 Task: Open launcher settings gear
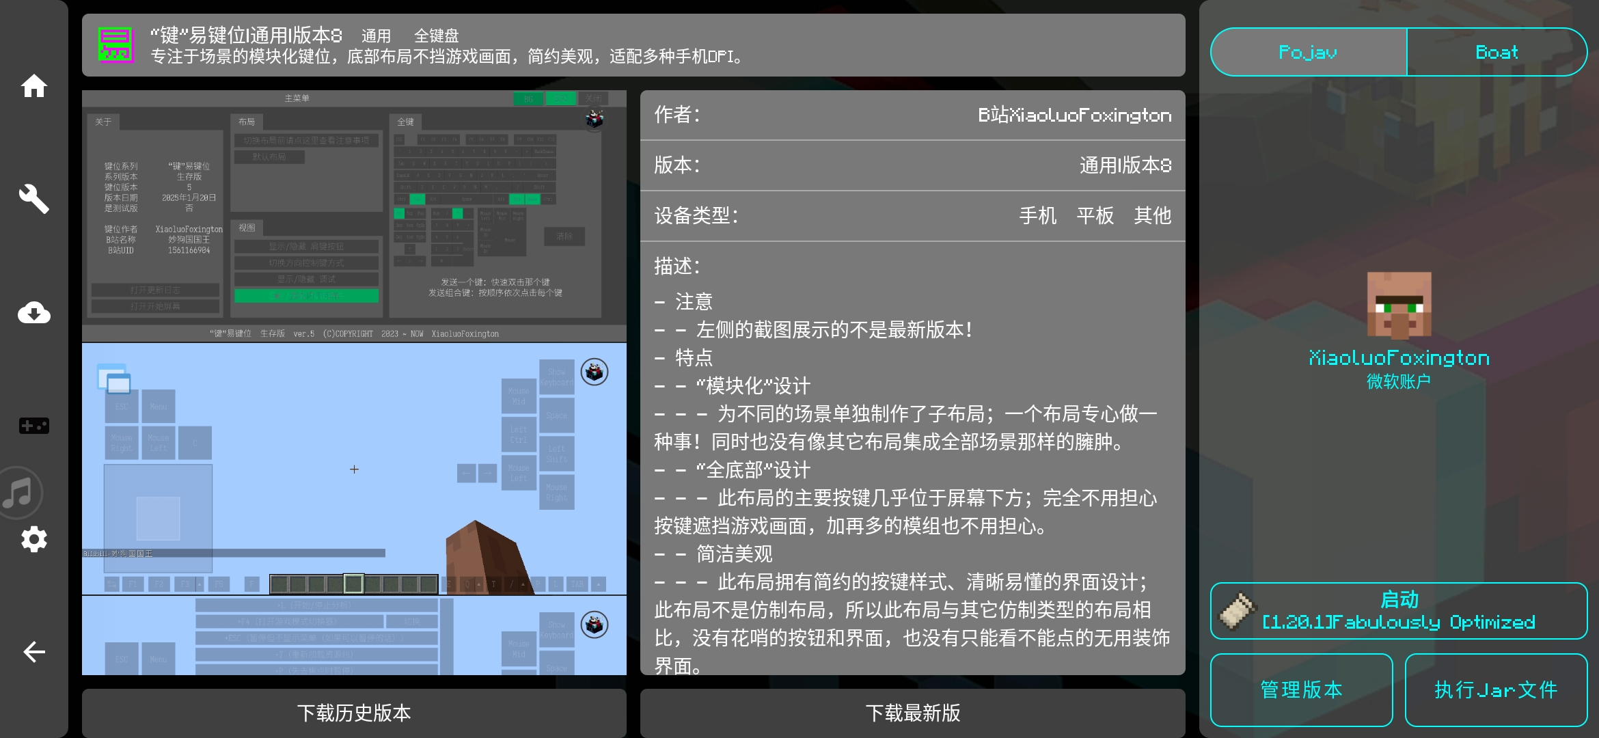[x=33, y=539]
